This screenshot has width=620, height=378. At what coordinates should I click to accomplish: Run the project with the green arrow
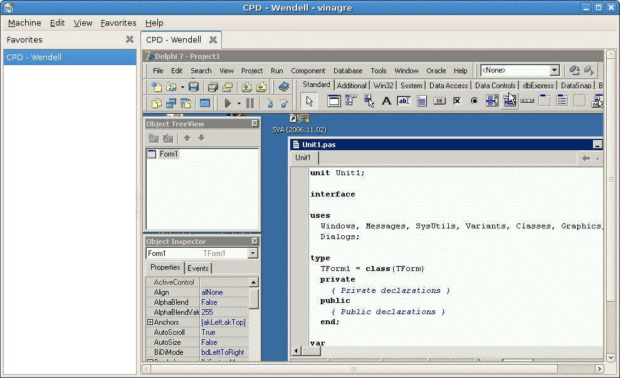228,103
